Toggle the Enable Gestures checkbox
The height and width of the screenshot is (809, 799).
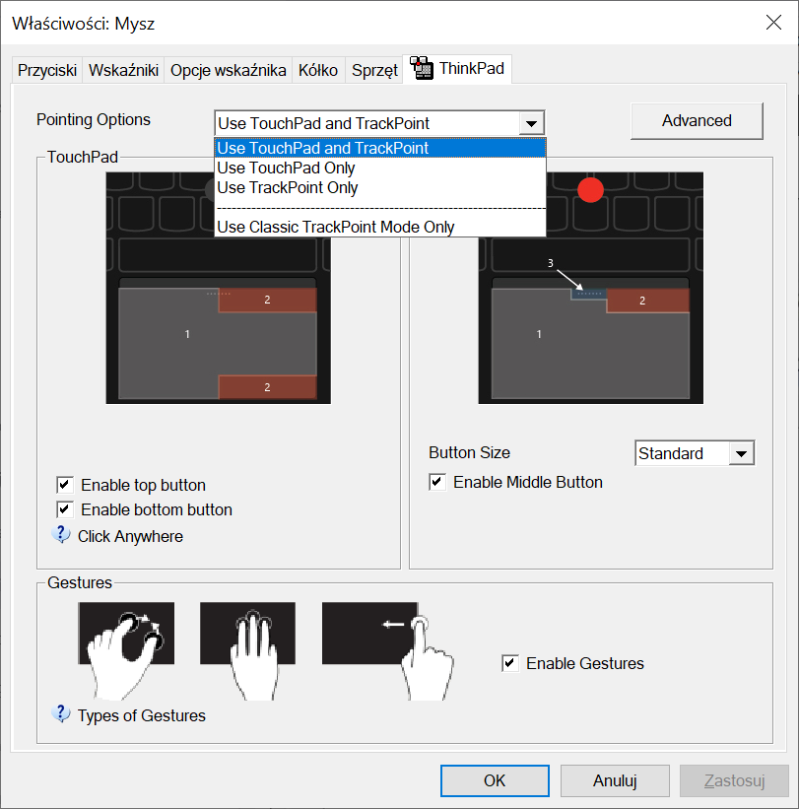pyautogui.click(x=510, y=663)
